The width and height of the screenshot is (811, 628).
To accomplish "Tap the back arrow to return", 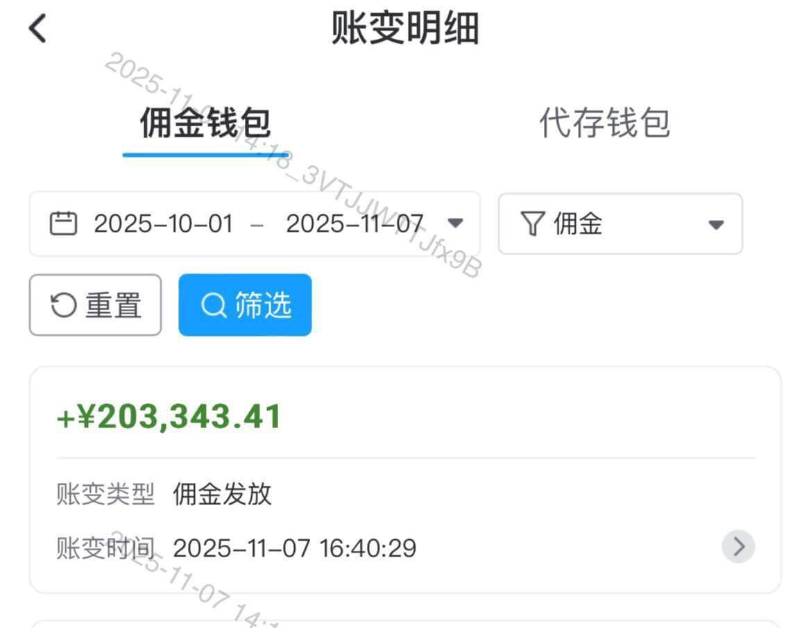I will [38, 28].
